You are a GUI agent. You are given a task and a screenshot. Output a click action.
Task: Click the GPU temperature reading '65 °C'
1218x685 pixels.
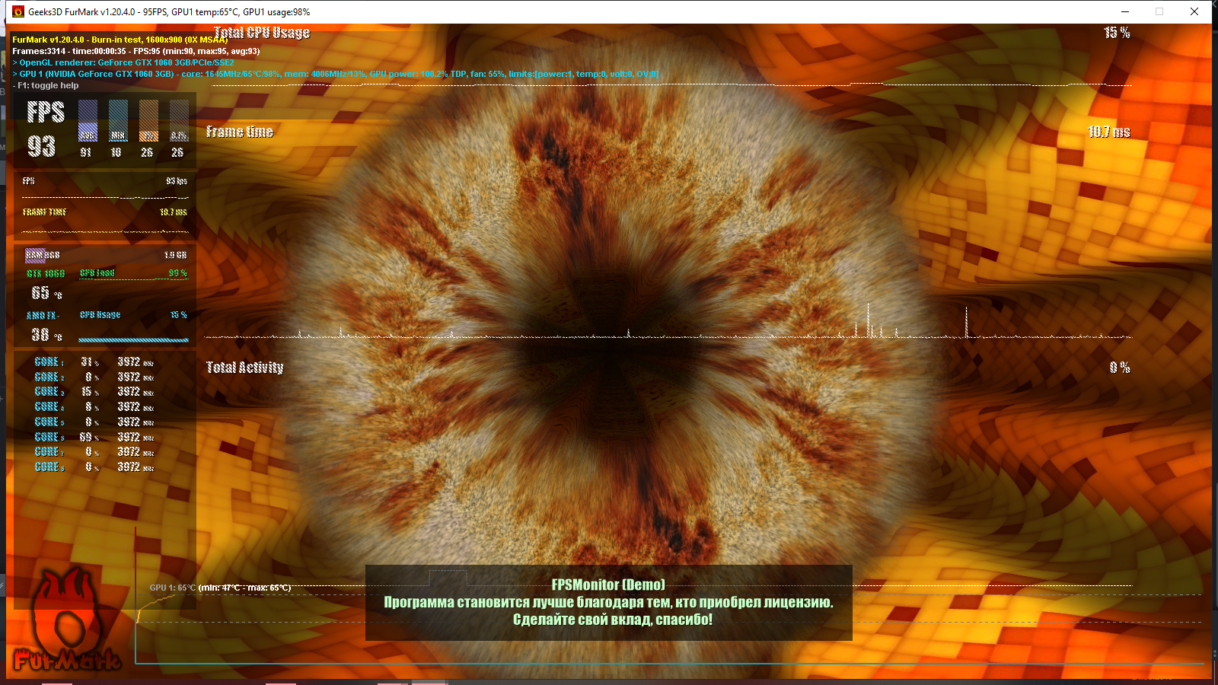pyautogui.click(x=46, y=293)
